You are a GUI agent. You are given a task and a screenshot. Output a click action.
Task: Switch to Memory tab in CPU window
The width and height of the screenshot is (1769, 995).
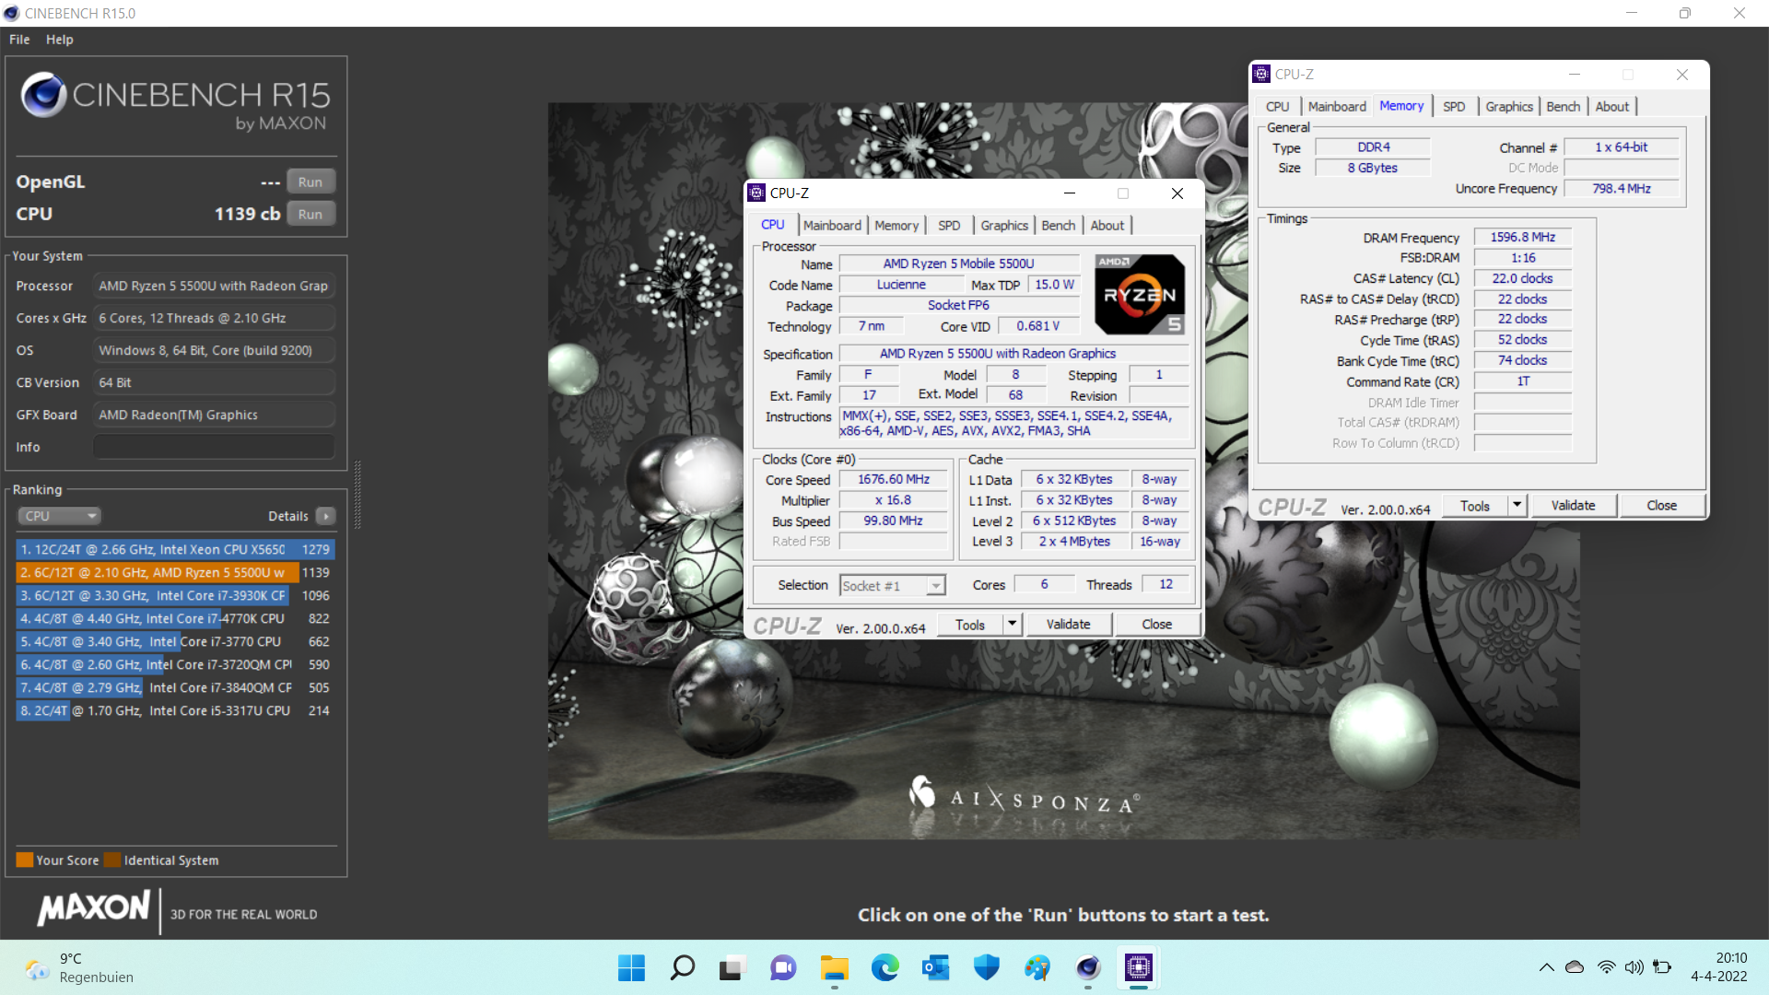pos(896,226)
